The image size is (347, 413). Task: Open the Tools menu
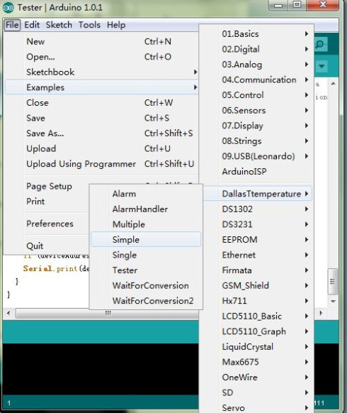coord(89,25)
